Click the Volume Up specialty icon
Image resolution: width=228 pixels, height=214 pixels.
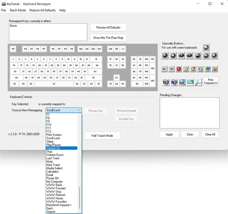point(198,55)
